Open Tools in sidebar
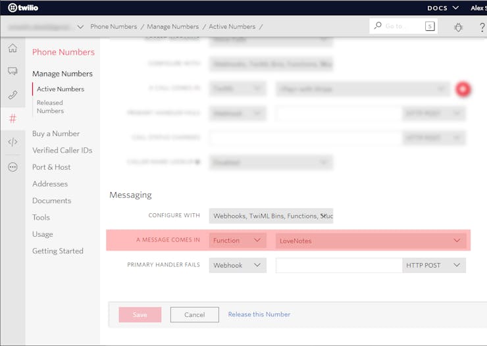The width and height of the screenshot is (487, 346). click(x=41, y=217)
